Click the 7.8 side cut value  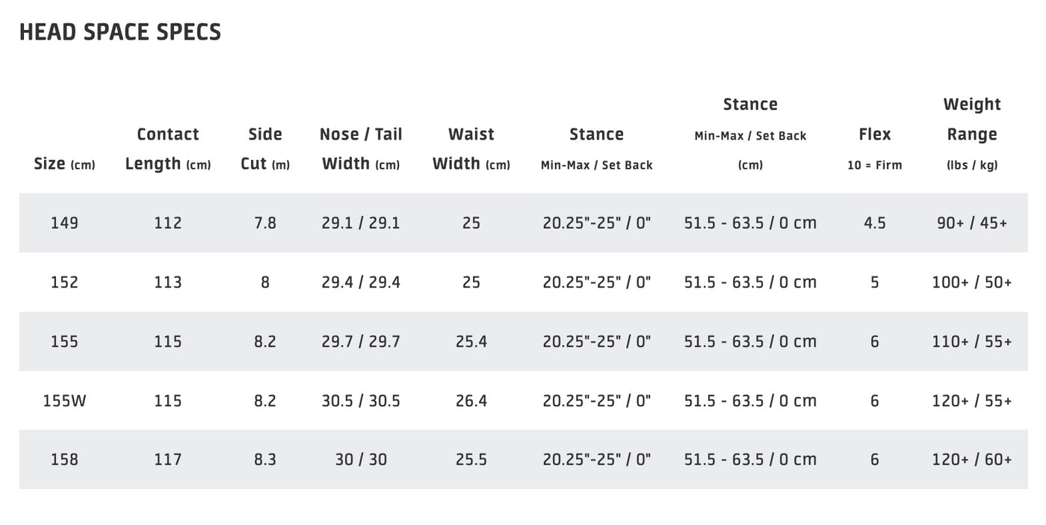(265, 223)
